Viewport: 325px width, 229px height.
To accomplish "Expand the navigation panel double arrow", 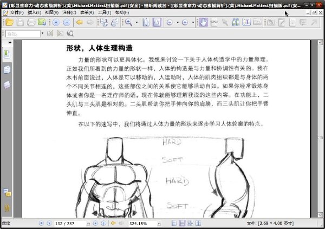I will (x=10, y=42).
